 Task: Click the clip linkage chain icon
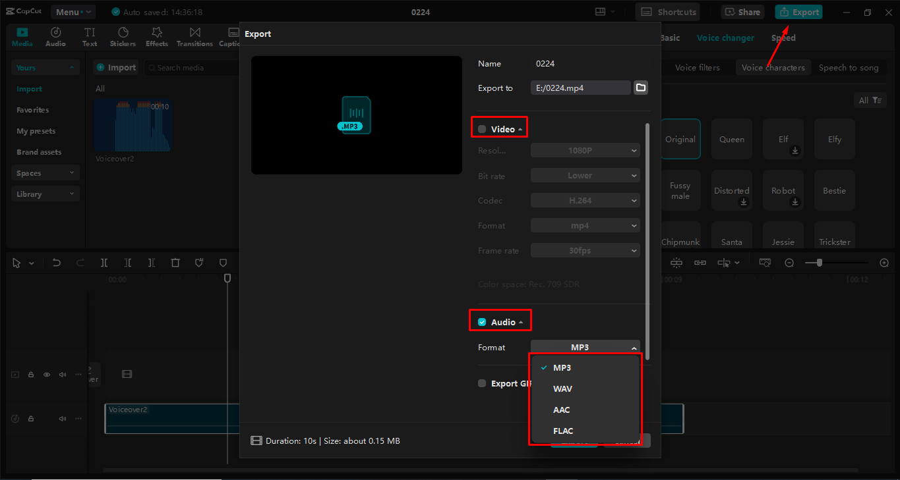coord(700,263)
